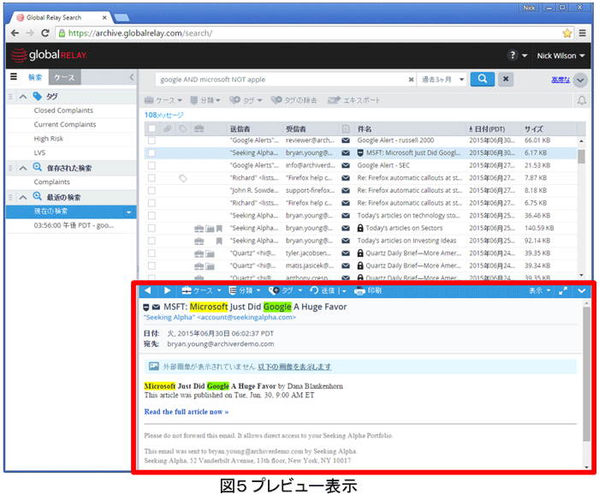Click the エクスポート button

tap(353, 100)
